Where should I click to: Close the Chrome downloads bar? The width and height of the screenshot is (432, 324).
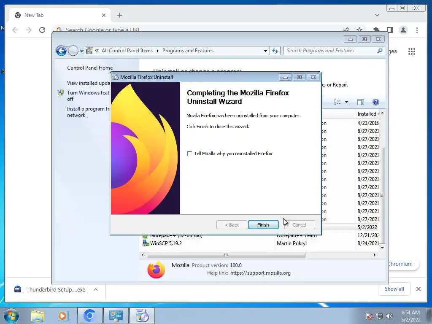click(x=418, y=289)
